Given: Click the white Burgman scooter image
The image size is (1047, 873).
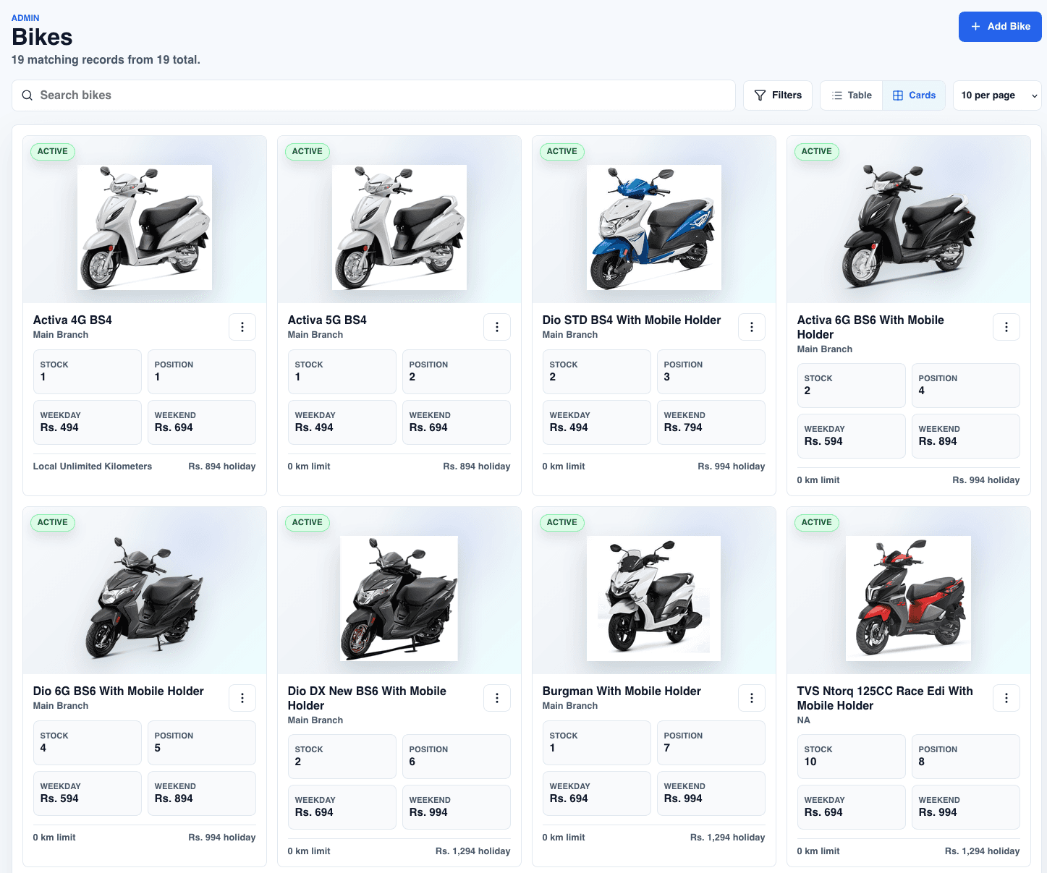Looking at the screenshot, I should pyautogui.click(x=654, y=598).
